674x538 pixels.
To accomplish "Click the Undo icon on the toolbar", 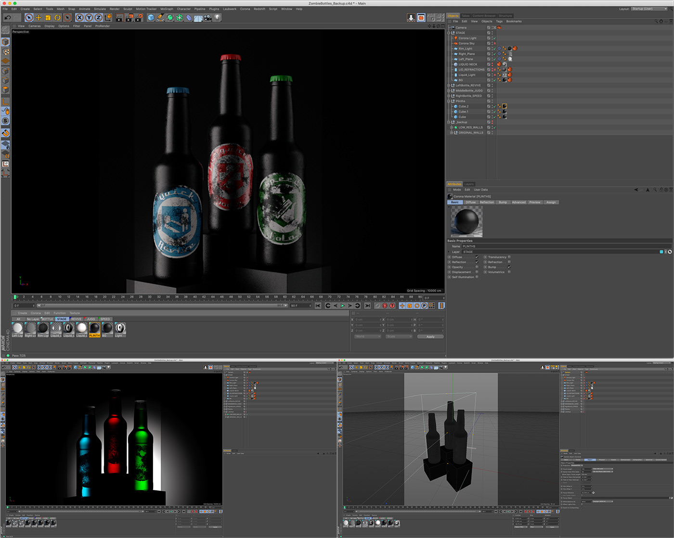I will point(8,17).
